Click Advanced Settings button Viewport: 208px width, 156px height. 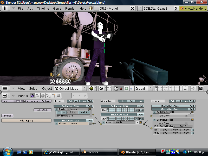click(x=41, y=101)
